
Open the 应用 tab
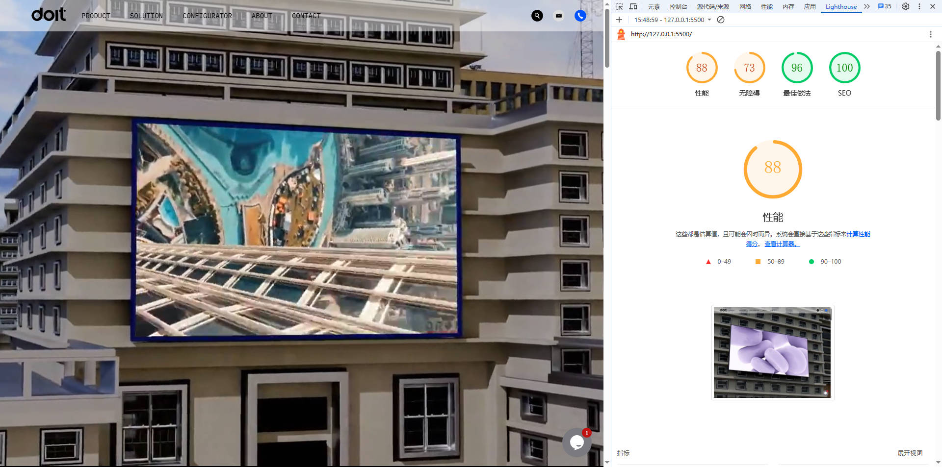(x=810, y=6)
